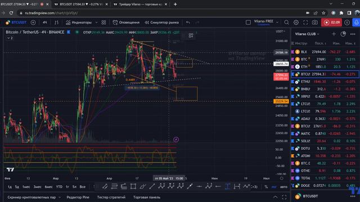Redo the last chart action
Viewport: 360px width, 202px height.
[197, 22]
